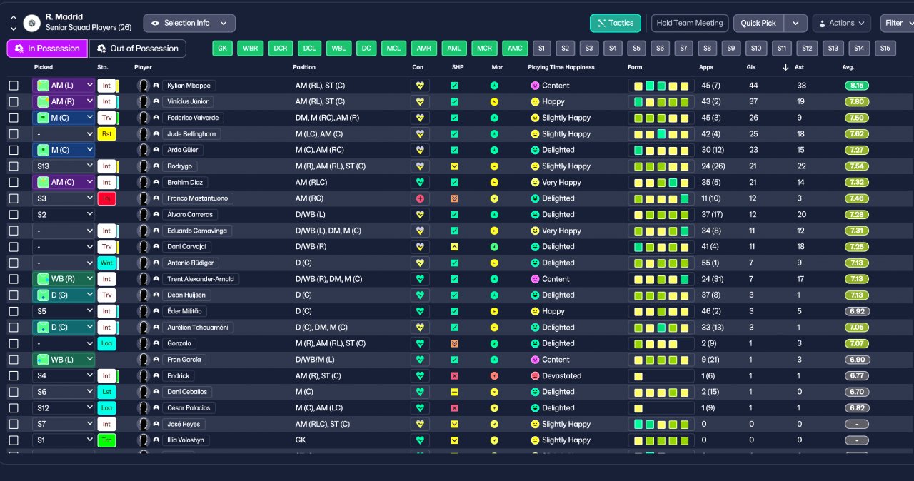Open the Filter dropdown

[x=898, y=23]
